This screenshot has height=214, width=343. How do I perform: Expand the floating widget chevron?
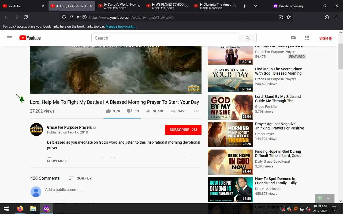328,198
